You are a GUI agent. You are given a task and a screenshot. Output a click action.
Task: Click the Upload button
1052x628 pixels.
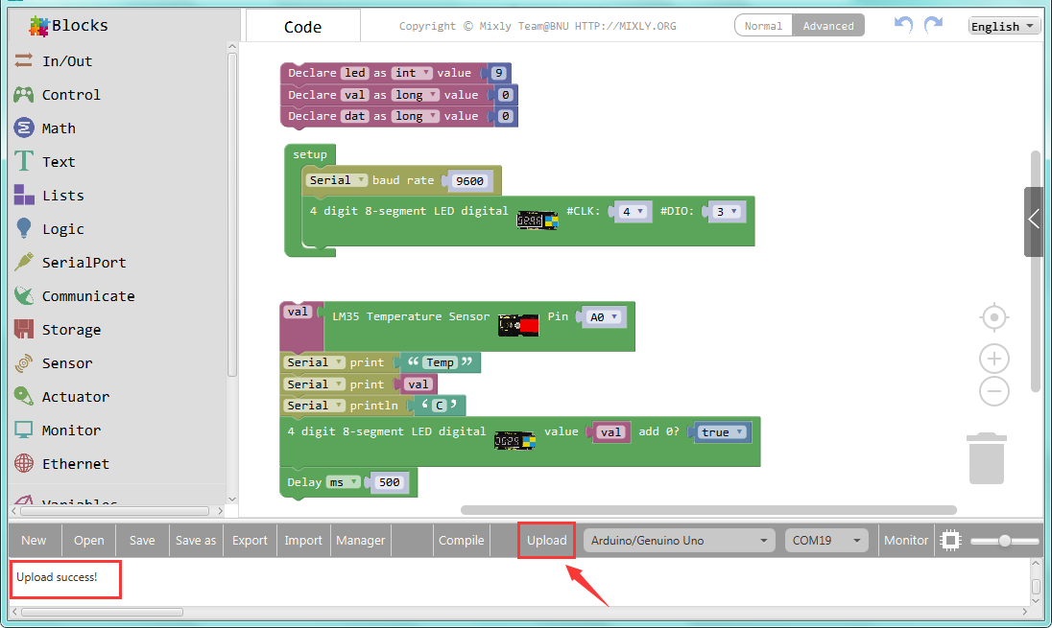[547, 541]
